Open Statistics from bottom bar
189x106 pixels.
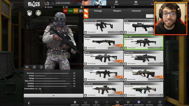tap(86, 103)
